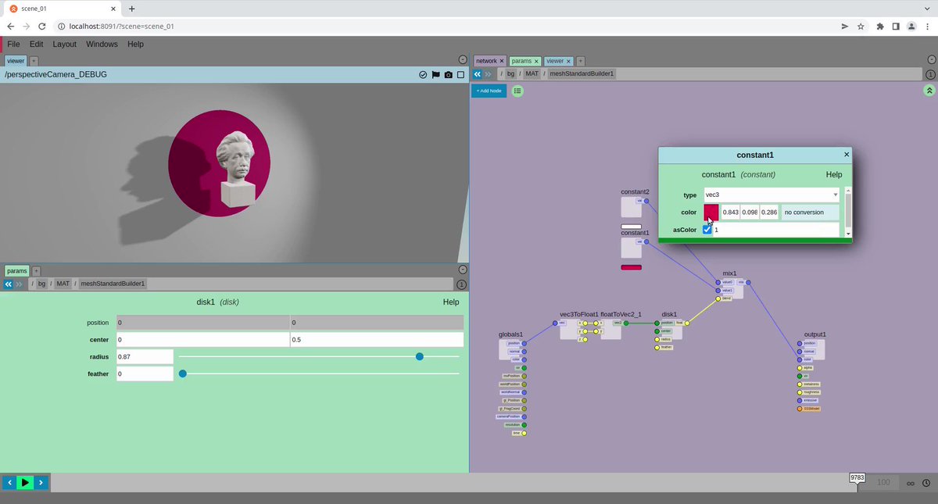Open Chrome three-dot menu
This screenshot has height=504, width=938.
927,26
